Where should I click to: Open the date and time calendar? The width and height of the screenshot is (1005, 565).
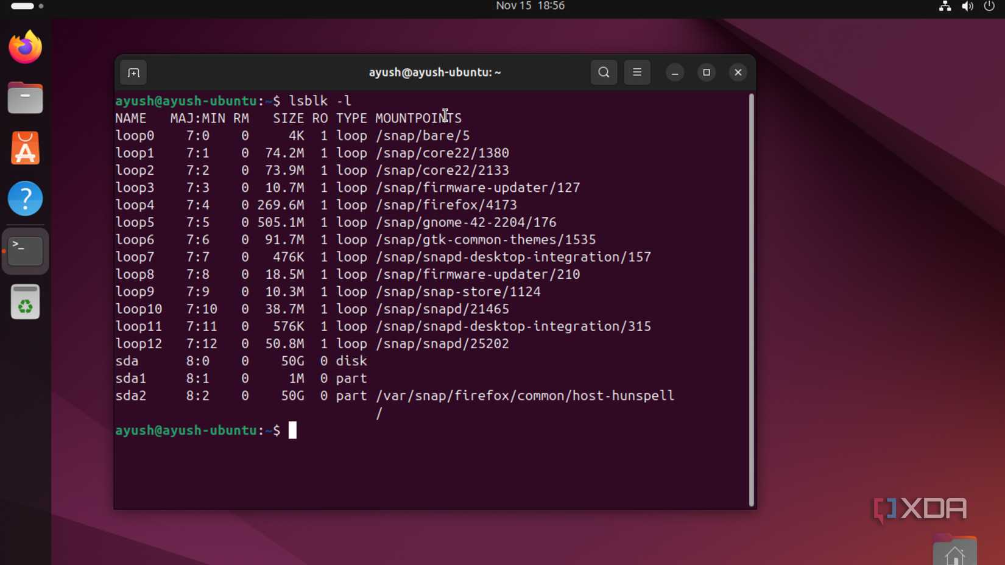click(530, 6)
